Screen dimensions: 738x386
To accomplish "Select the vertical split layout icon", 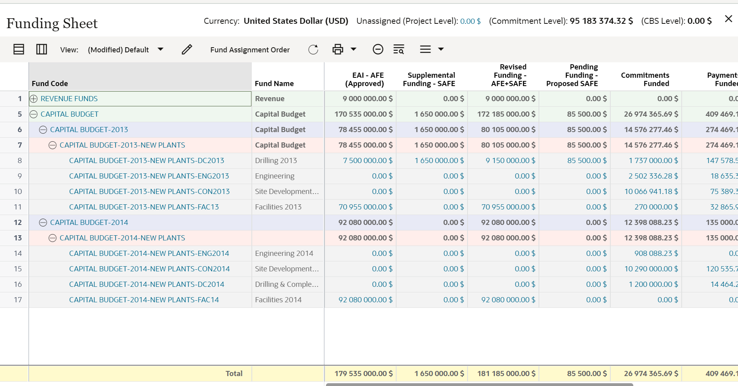I will tap(41, 49).
